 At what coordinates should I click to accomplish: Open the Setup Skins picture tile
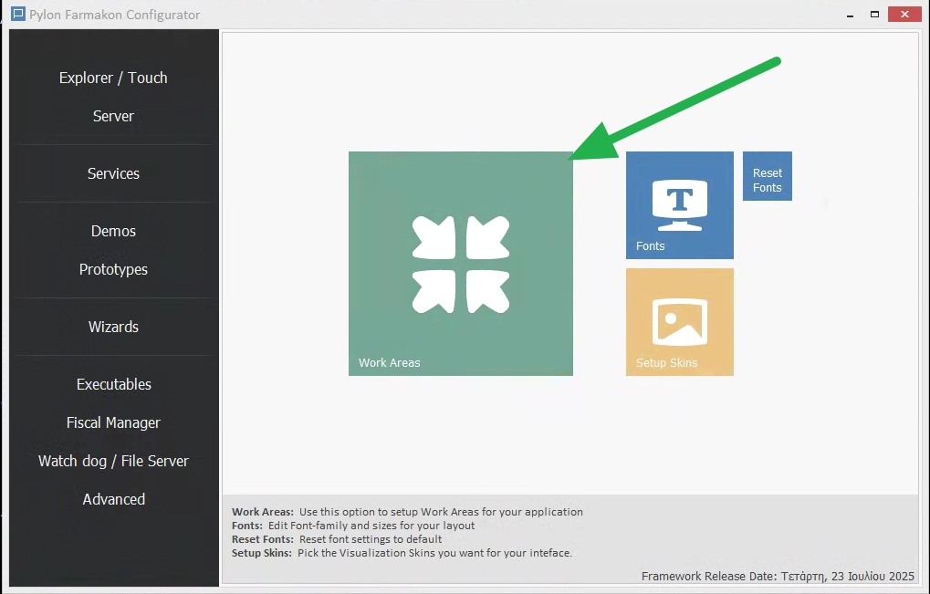tap(679, 322)
